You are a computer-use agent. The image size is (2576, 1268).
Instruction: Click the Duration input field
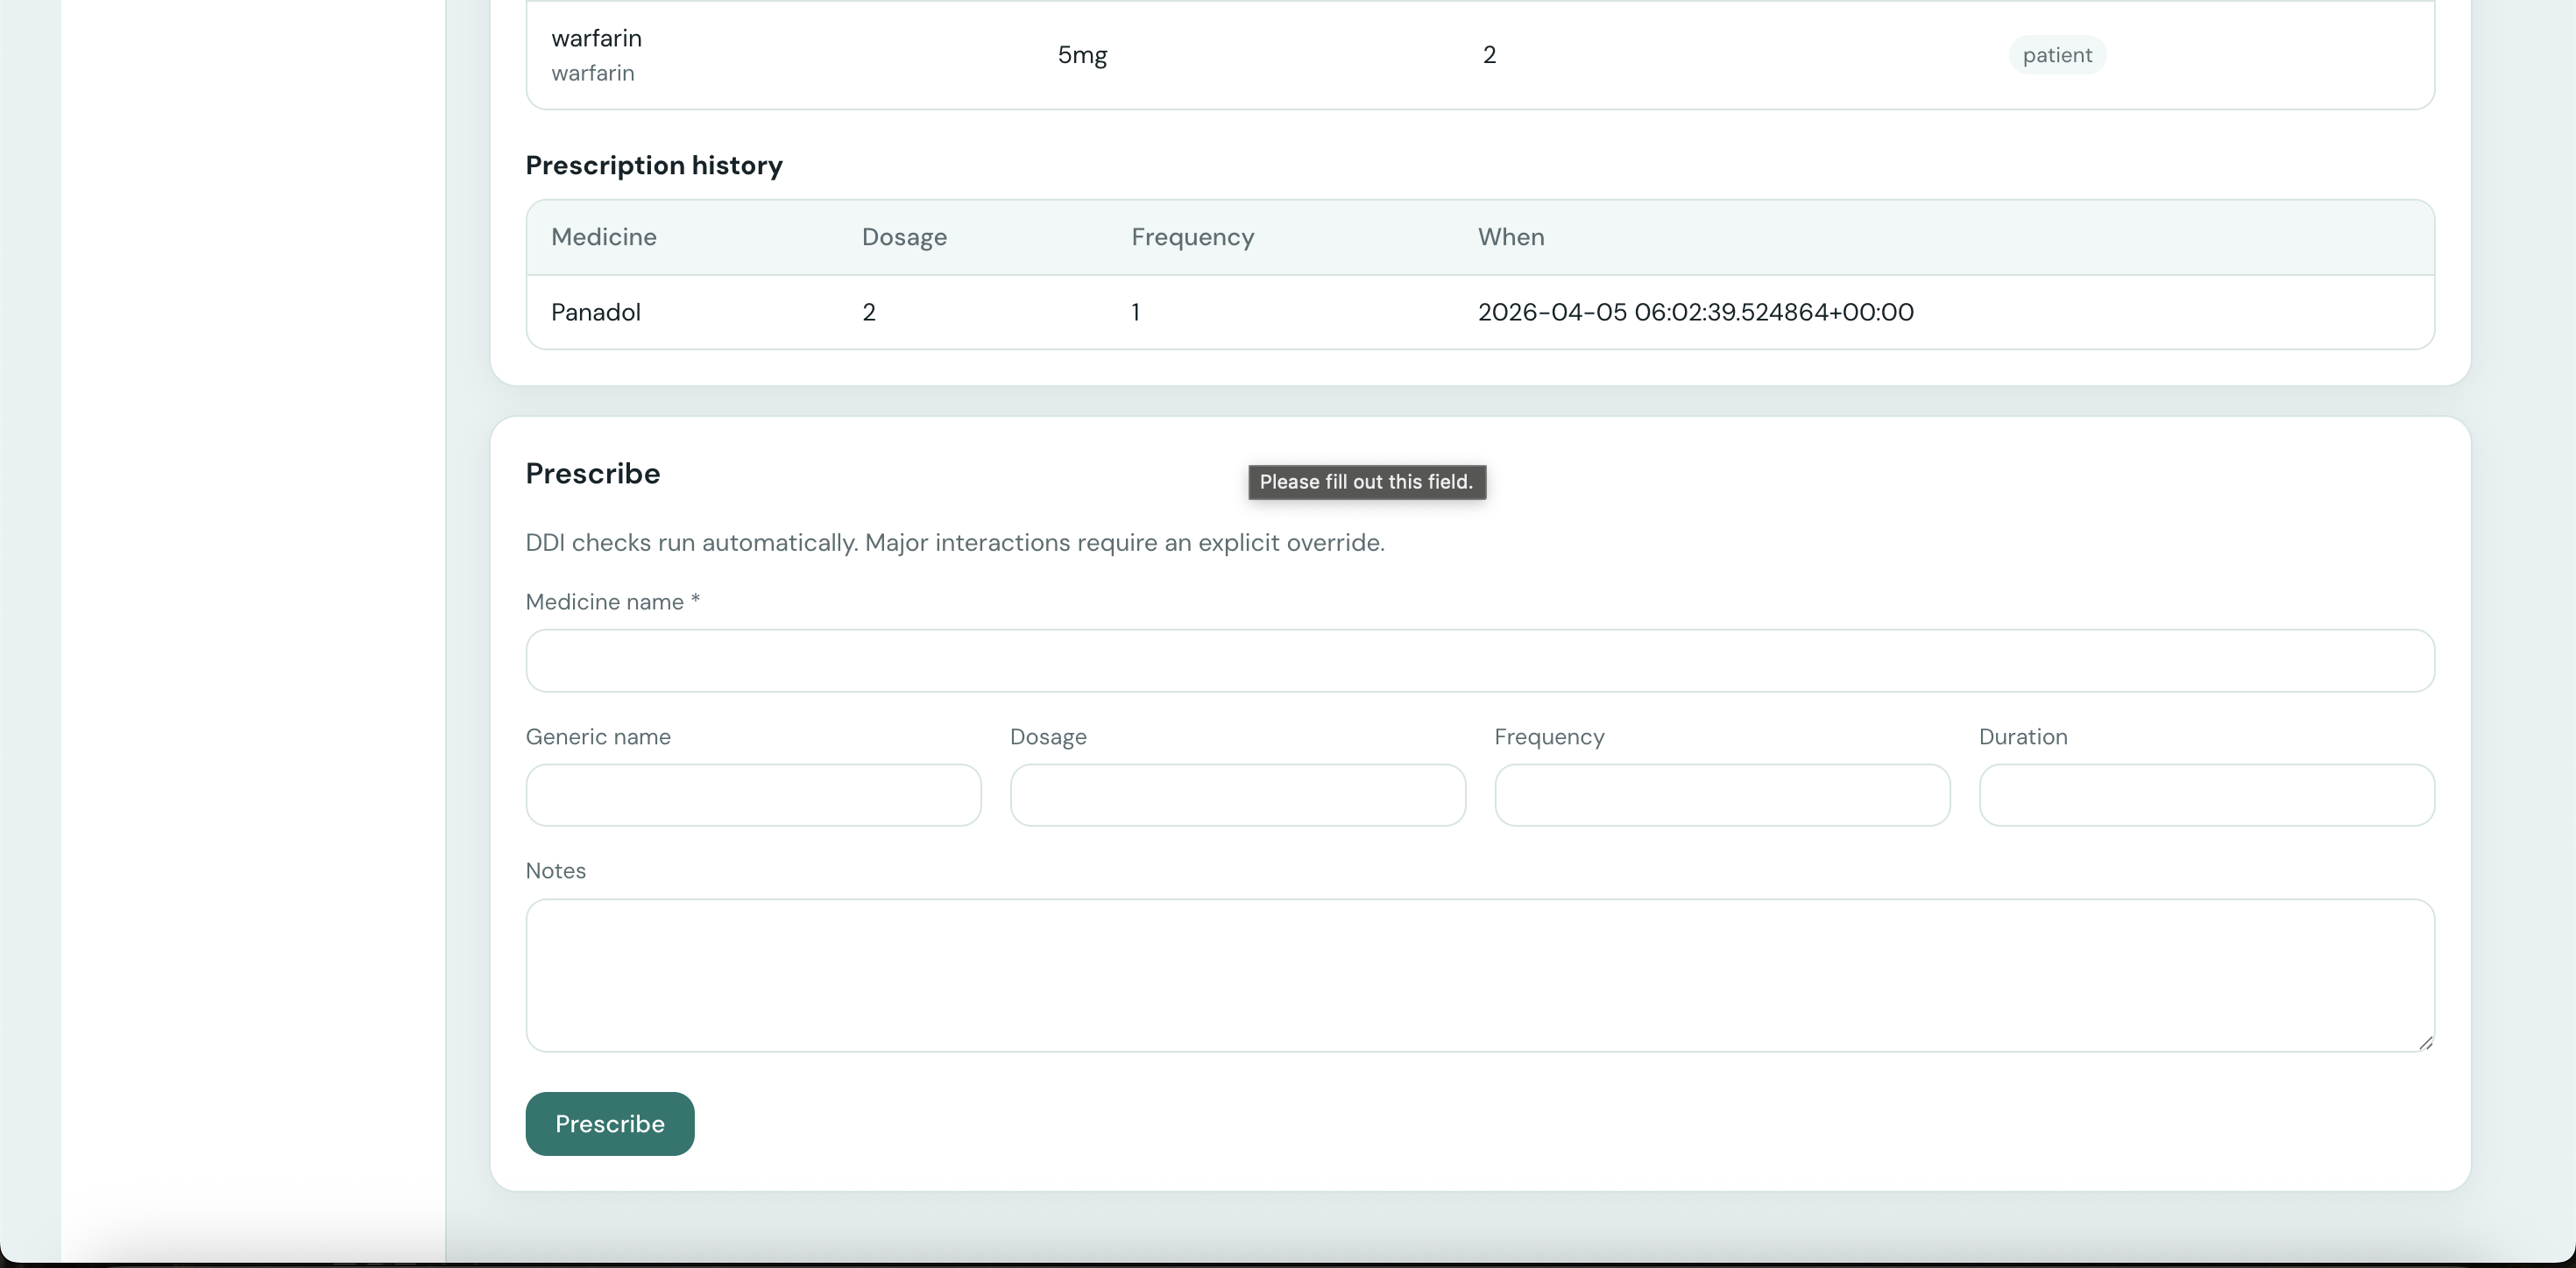click(x=2206, y=795)
